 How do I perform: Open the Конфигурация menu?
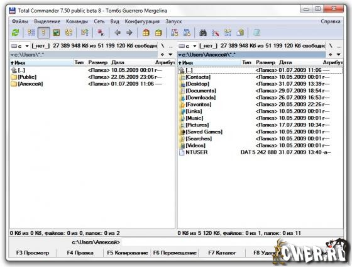pyautogui.click(x=142, y=21)
